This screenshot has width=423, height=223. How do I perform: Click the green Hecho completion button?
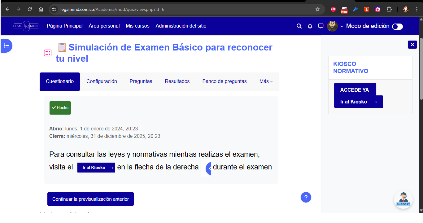point(60,108)
